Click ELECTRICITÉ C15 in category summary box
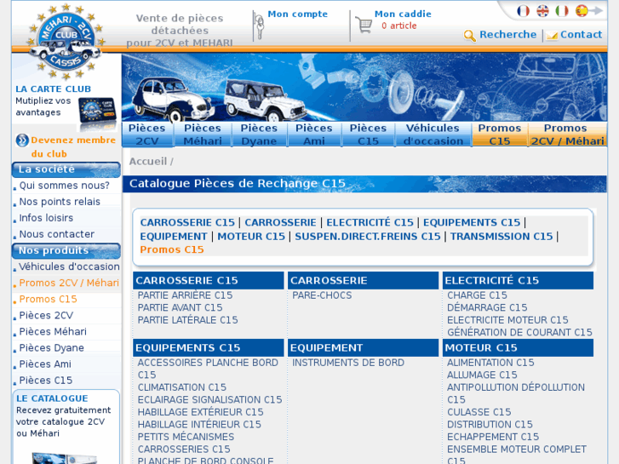Screen dimensions: 619x464 pyautogui.click(x=370, y=222)
